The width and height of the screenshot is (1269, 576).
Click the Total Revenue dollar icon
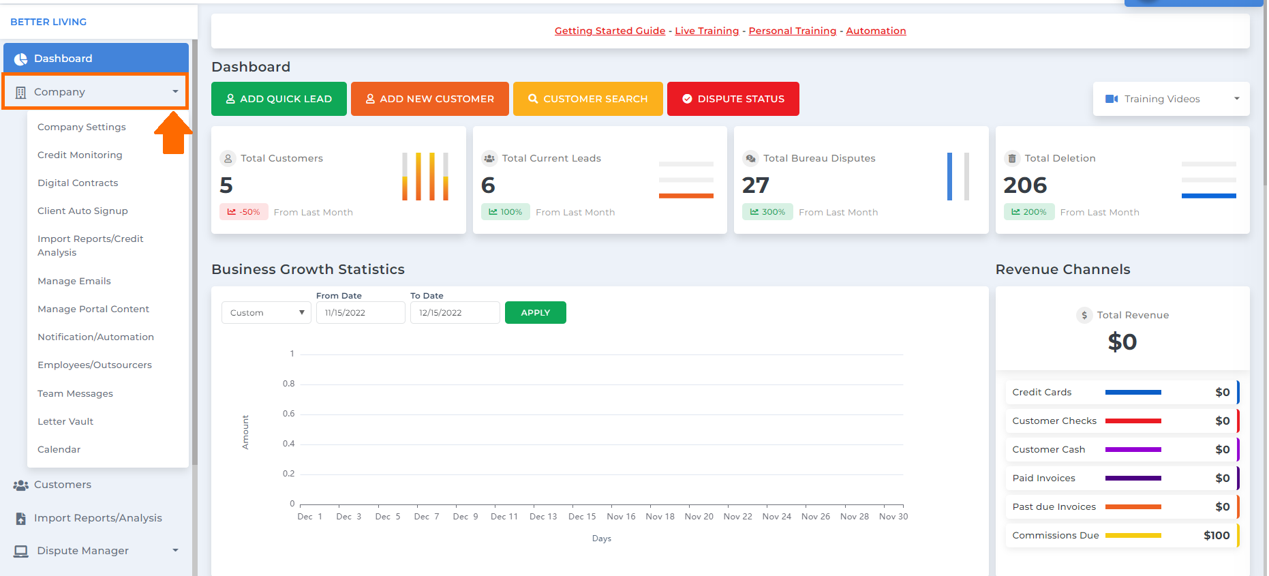1084,315
